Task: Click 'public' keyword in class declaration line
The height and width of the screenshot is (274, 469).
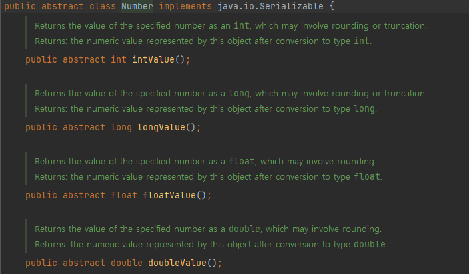Action: coord(20,6)
